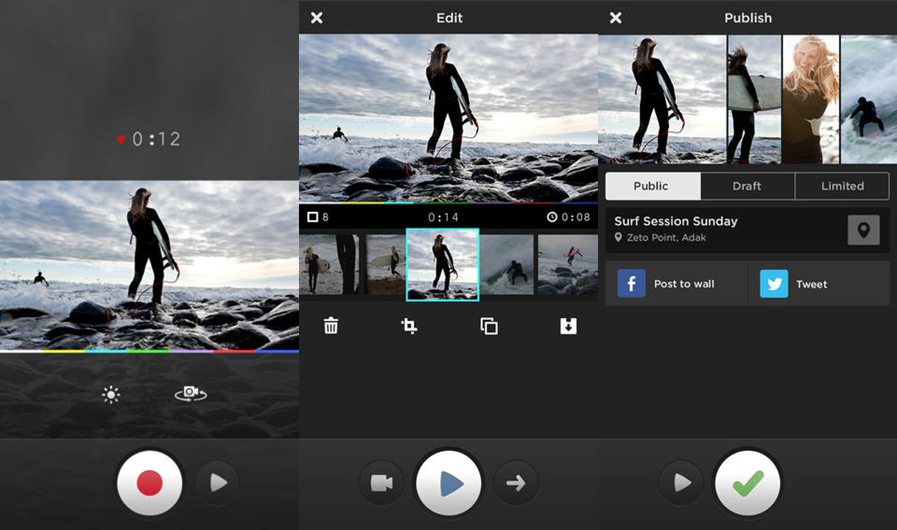The width and height of the screenshot is (897, 530).
Task: Set location with the map pin icon
Action: [x=863, y=230]
